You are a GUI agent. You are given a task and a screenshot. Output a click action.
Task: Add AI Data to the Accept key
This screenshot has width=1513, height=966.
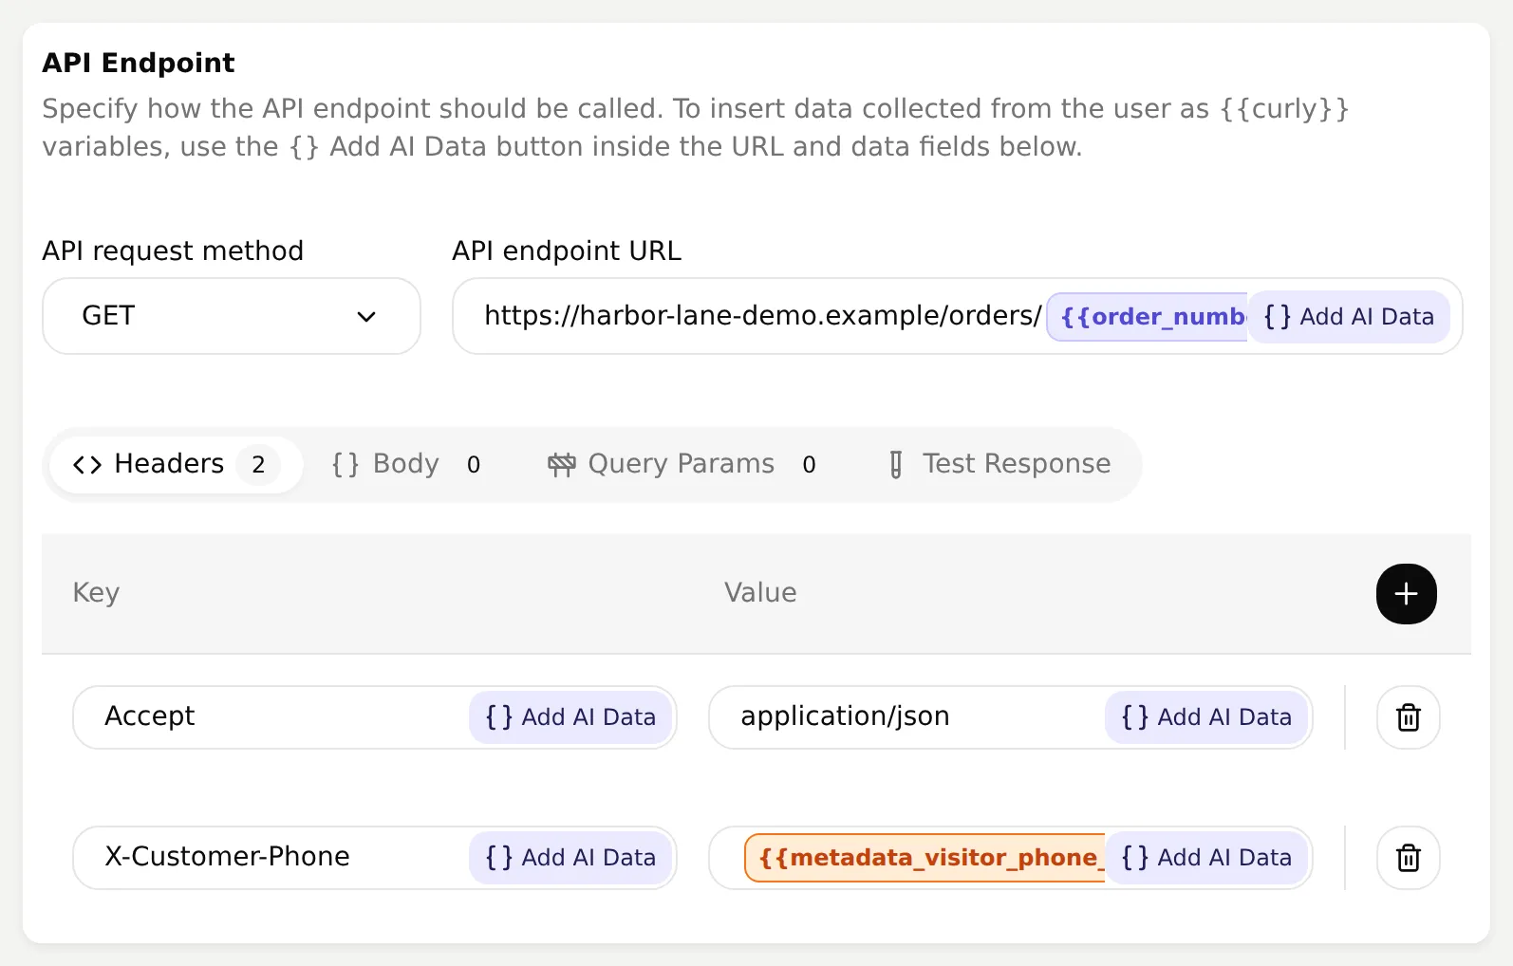point(570,717)
